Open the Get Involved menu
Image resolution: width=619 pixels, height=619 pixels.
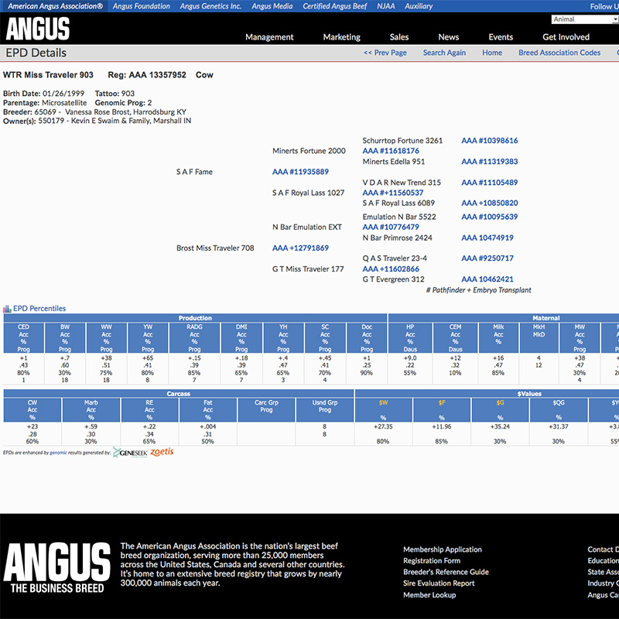pos(566,37)
